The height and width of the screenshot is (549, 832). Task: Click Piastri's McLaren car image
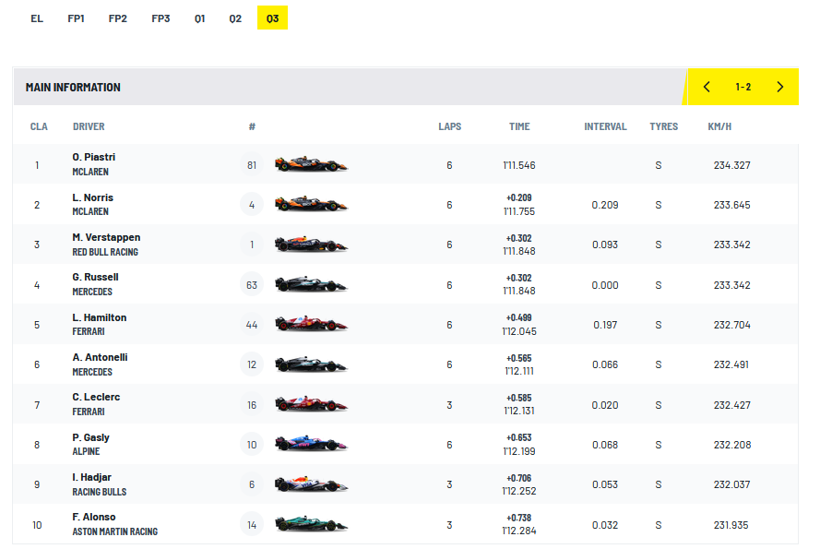tap(311, 165)
